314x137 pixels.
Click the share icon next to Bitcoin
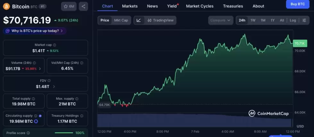[x=83, y=6]
